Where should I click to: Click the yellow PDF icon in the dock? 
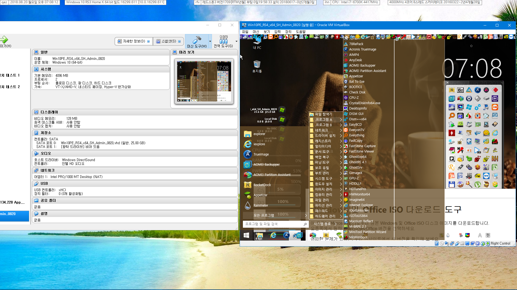click(x=478, y=176)
